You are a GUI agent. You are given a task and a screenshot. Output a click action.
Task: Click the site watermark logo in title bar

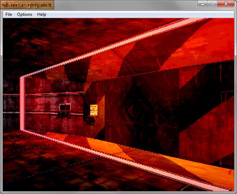27,5
